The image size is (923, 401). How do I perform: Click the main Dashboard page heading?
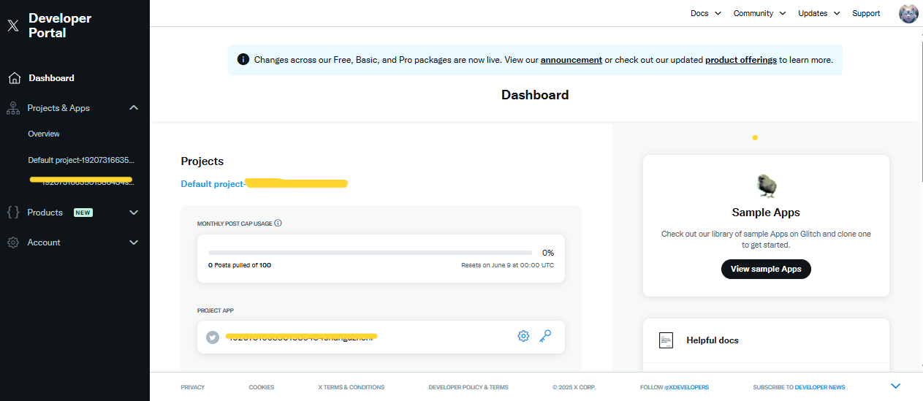[x=535, y=95]
